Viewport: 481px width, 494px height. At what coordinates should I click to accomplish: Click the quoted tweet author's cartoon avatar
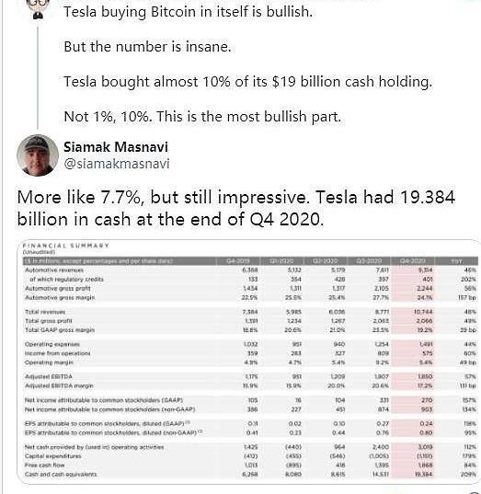tap(39, 9)
